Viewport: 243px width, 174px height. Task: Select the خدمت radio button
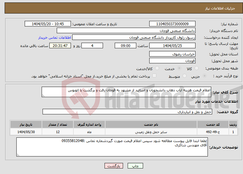[179, 68]
